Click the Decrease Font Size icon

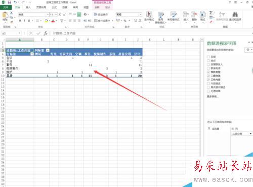64,15
